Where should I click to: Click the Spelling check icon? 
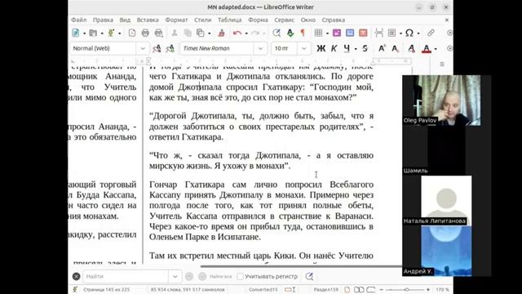(290, 33)
